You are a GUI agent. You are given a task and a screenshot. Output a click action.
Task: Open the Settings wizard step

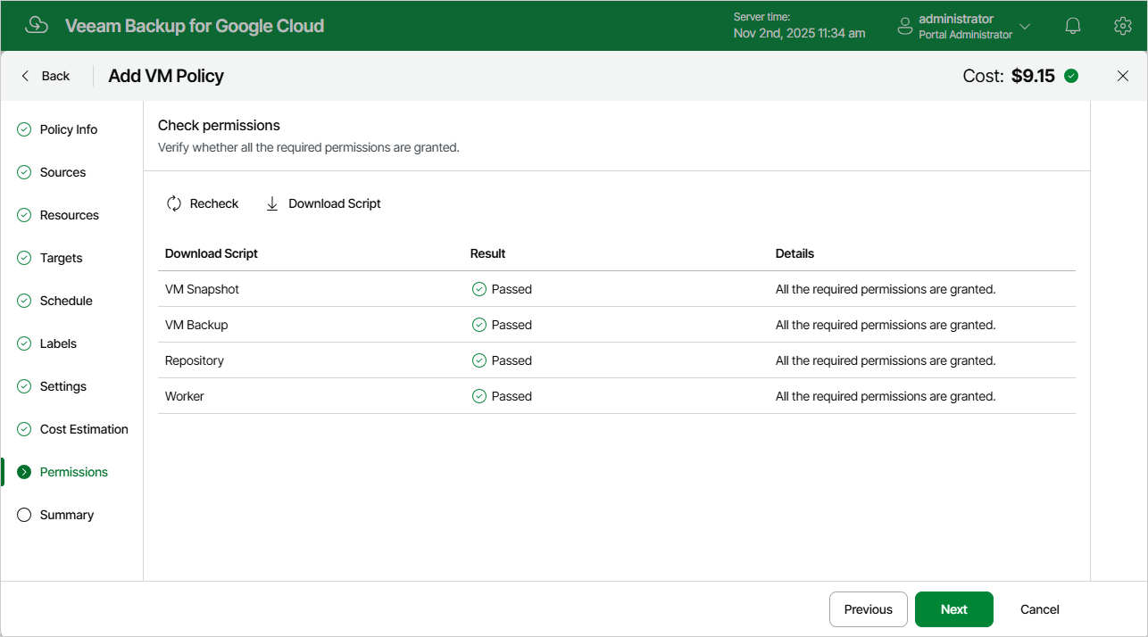point(63,386)
